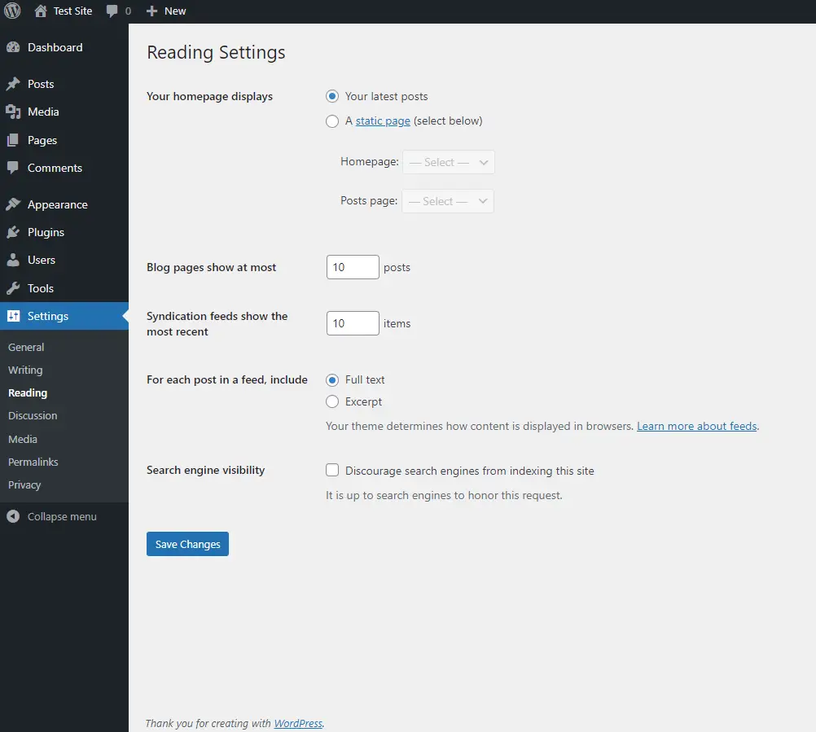This screenshot has width=816, height=732.
Task: Click the Comments speech bubble sidebar icon
Action: tap(13, 168)
